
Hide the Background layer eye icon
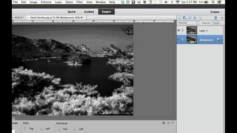(x=178, y=40)
